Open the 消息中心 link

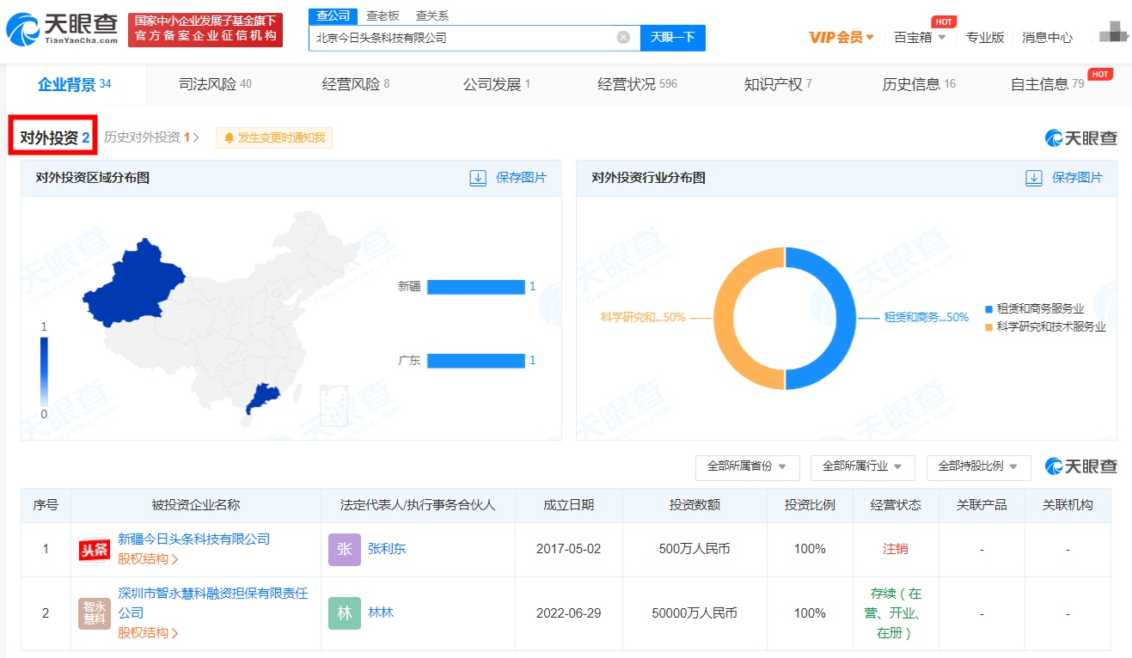1047,37
